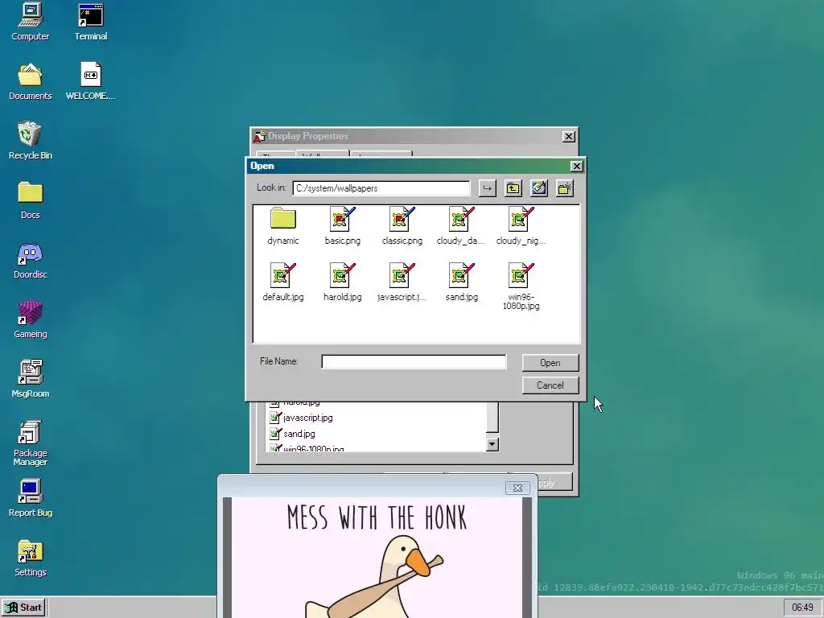Screen dimensions: 824x618
Task: Close the Mess With The Honk popup
Action: tap(517, 488)
